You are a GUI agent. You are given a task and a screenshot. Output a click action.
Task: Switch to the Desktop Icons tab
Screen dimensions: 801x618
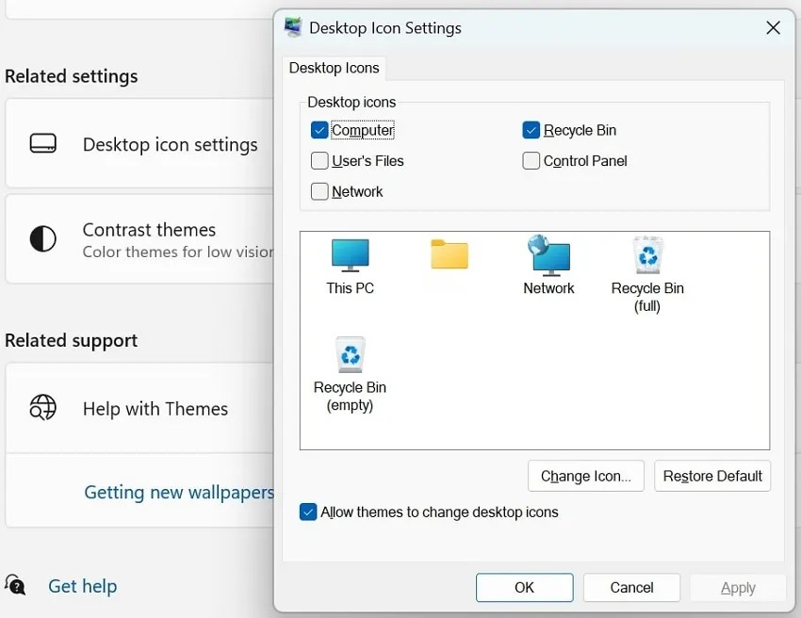[335, 68]
